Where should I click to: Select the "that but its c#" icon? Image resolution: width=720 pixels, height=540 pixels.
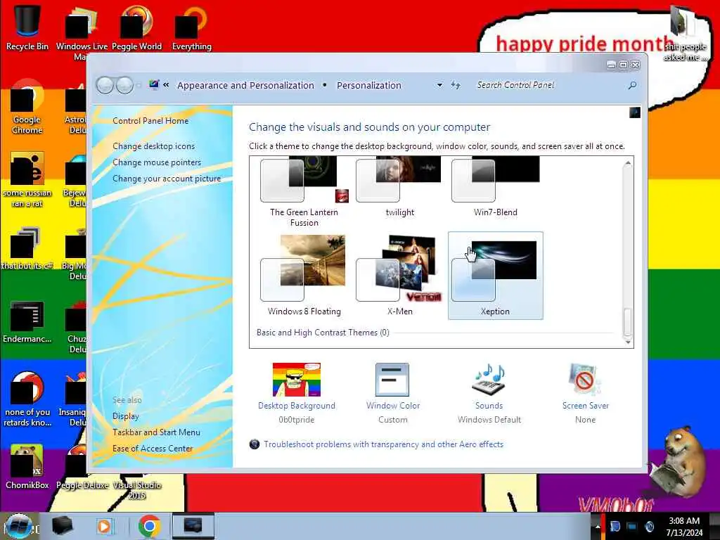pos(27,248)
